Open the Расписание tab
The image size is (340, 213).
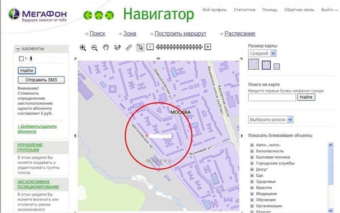[240, 33]
